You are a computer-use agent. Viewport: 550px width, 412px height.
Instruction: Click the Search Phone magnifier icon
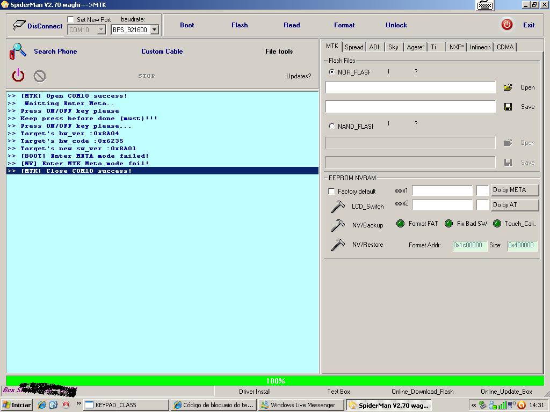(x=18, y=51)
